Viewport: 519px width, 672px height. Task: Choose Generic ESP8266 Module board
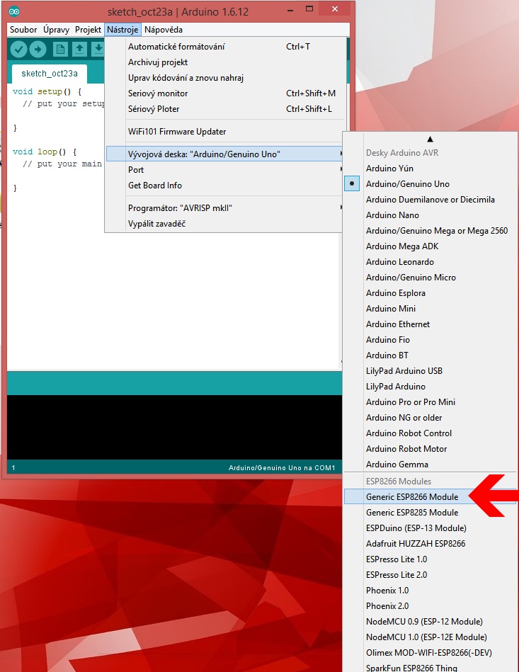coord(412,497)
